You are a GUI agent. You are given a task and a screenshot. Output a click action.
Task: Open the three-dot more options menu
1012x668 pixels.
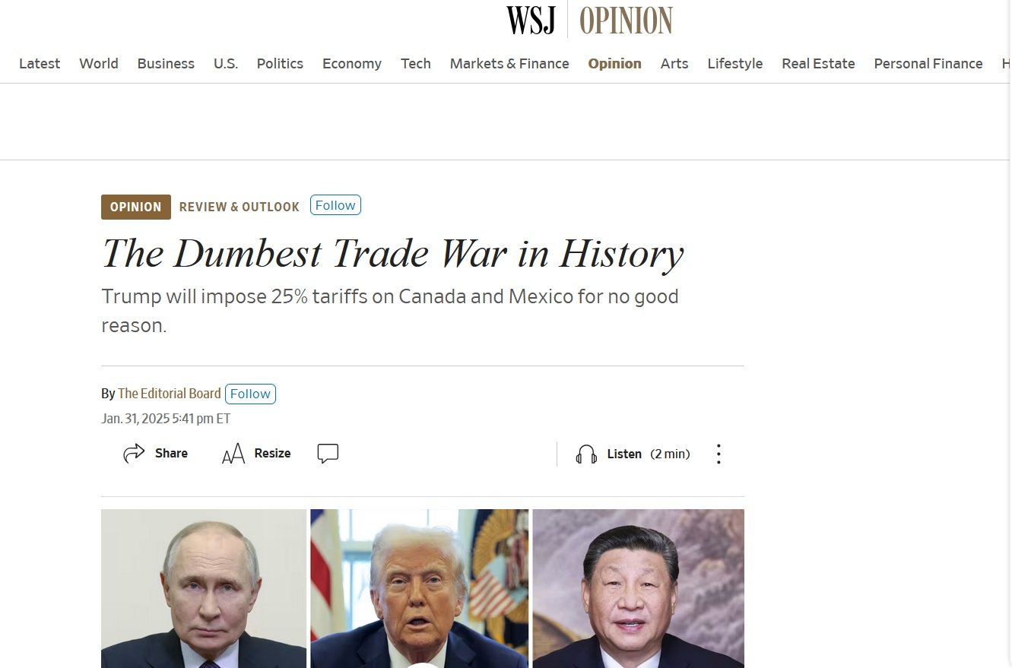(719, 454)
